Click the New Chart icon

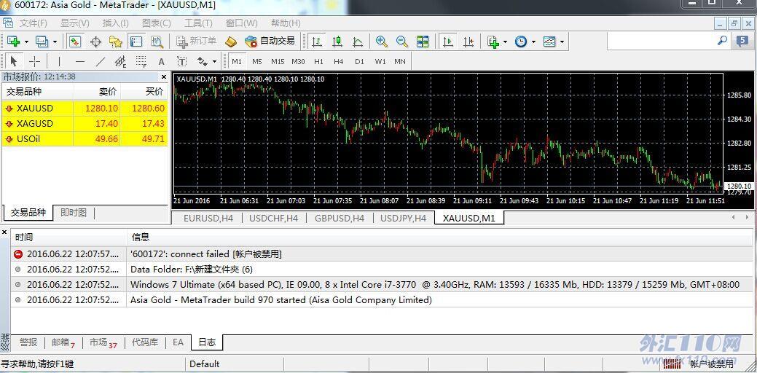[x=13, y=42]
